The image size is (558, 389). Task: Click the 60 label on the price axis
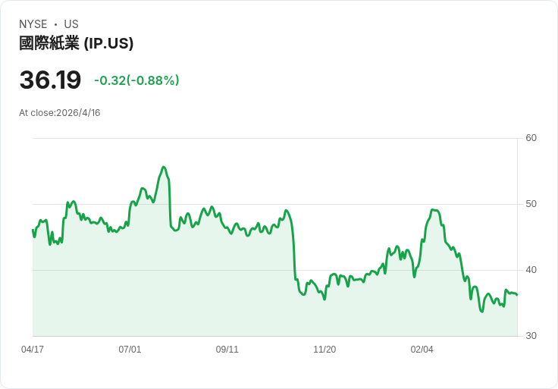[531, 138]
